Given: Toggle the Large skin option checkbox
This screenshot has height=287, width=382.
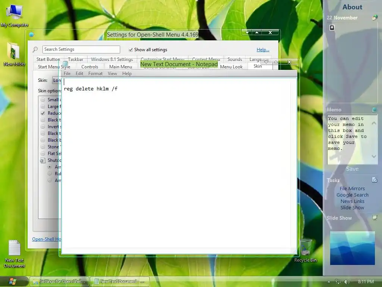Looking at the screenshot, I should click(43, 107).
